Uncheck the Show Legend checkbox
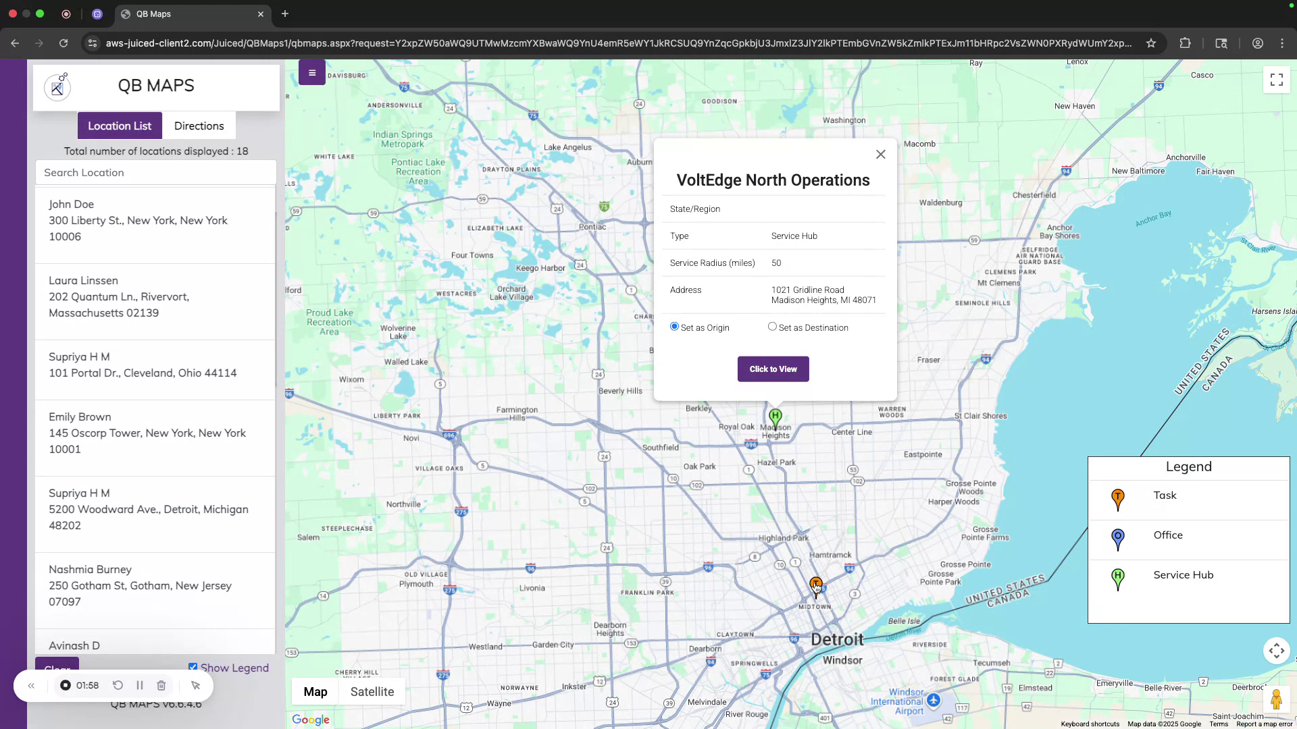The image size is (1297, 729). coord(193,666)
